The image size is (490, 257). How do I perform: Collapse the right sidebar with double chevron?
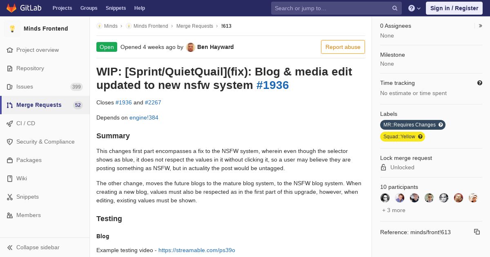tap(481, 26)
